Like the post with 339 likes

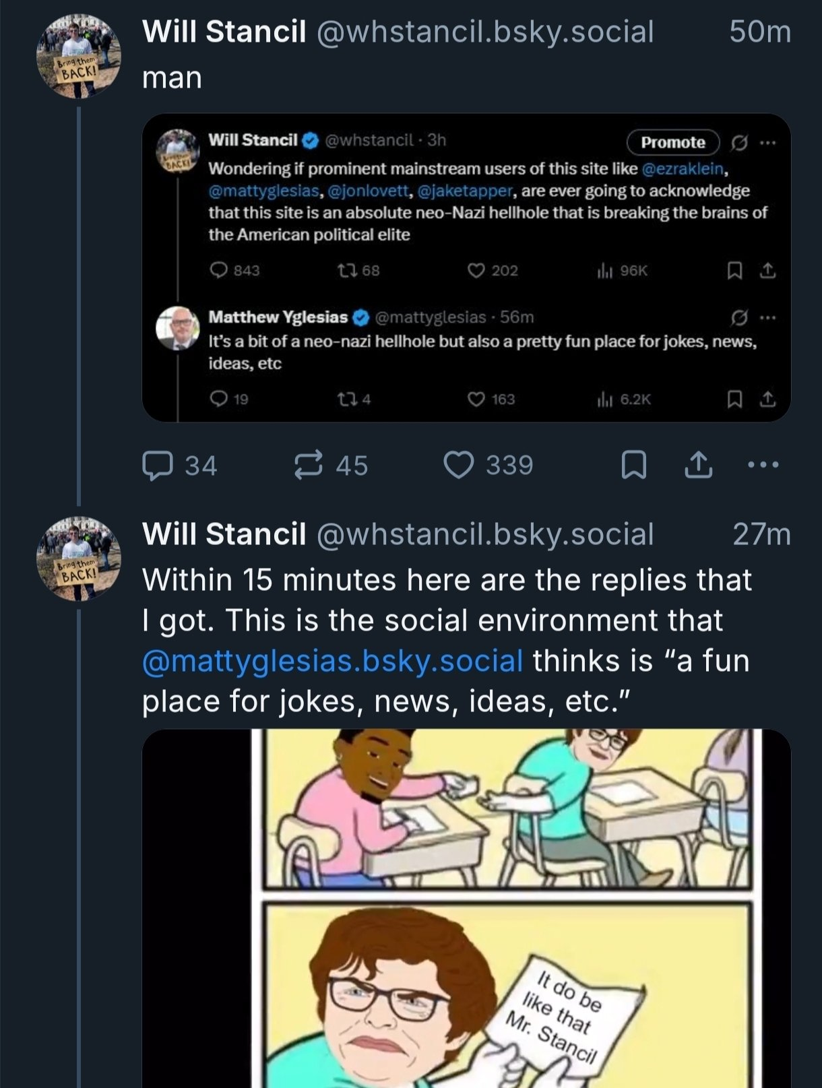pos(459,466)
